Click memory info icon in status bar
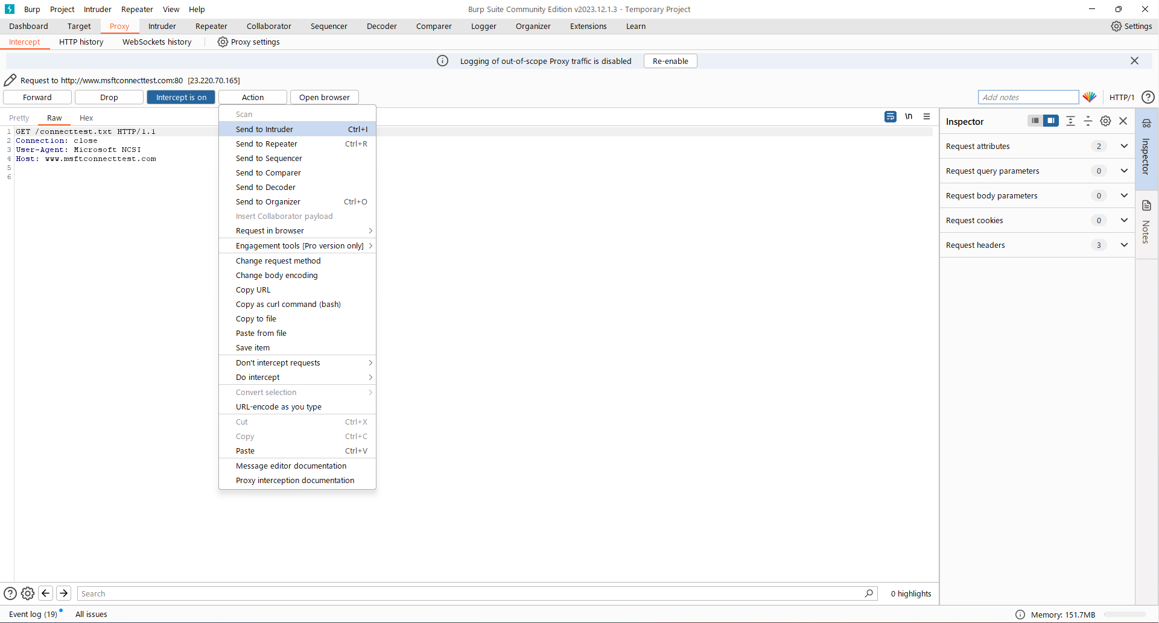Image resolution: width=1159 pixels, height=623 pixels. coord(1020,615)
